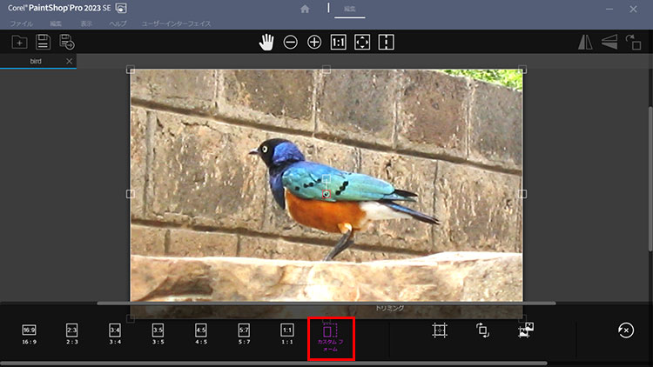Switch to the Home tab

tap(305, 9)
